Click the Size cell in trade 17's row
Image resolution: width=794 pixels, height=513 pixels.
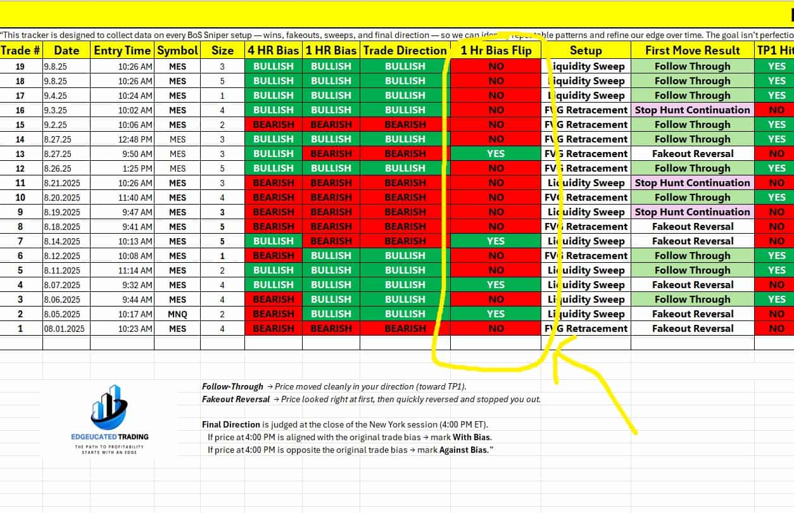pyautogui.click(x=222, y=96)
